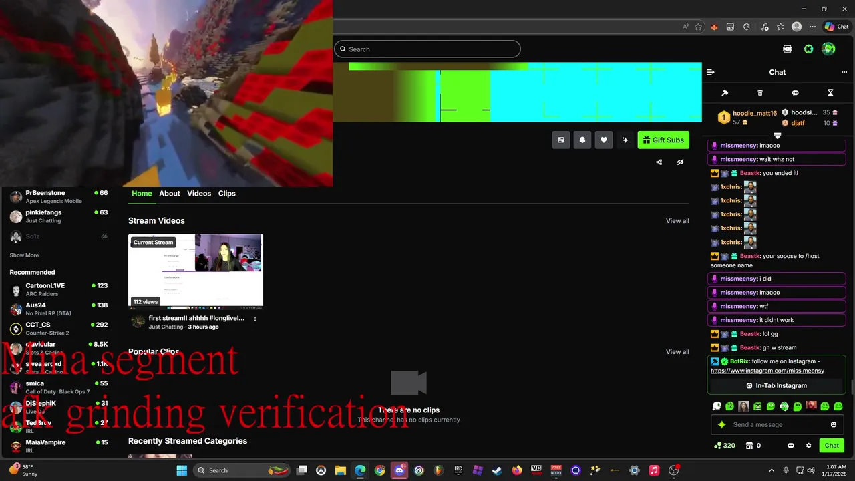
Task: Open Steam from the taskbar
Action: 497,470
